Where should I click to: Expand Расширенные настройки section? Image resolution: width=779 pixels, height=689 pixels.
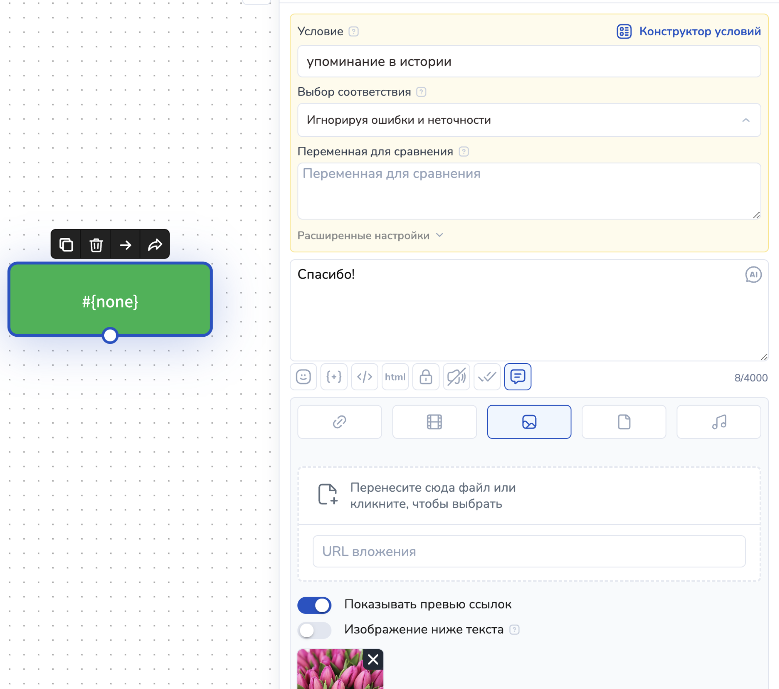click(x=370, y=236)
